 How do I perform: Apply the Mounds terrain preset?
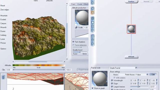tap(3, 27)
